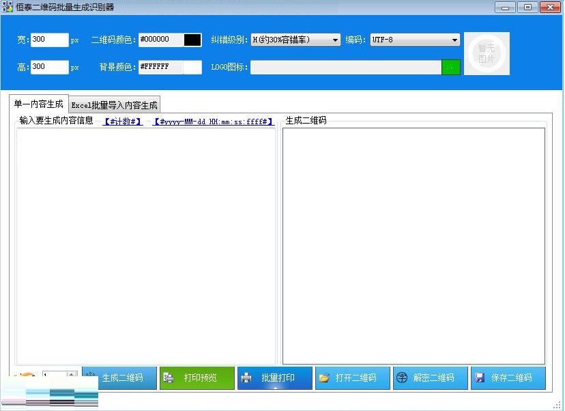Screen dimensions: 565x411
Task: Click the 【#yyyy-MM-dd HH:mm:ss:ffff#】 date link
Action: coord(214,122)
